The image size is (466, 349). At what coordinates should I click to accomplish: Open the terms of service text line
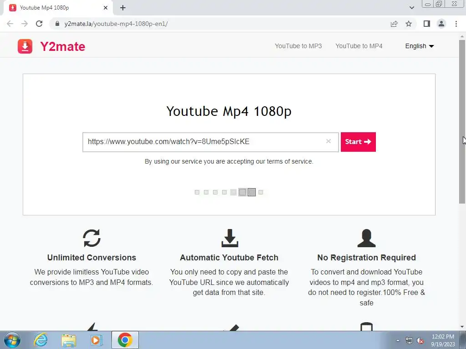tap(229, 161)
